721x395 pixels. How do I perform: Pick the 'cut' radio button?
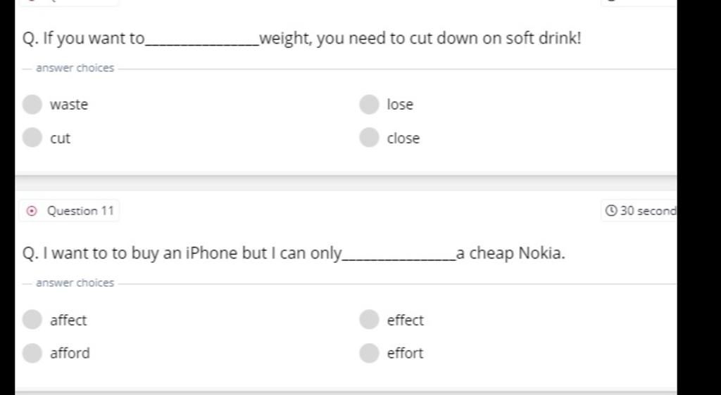(x=32, y=138)
